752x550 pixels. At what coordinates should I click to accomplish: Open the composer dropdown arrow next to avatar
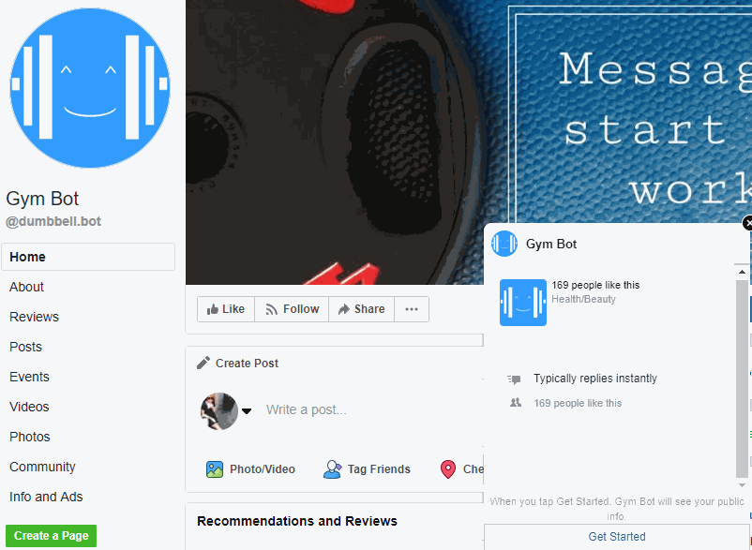[246, 412]
